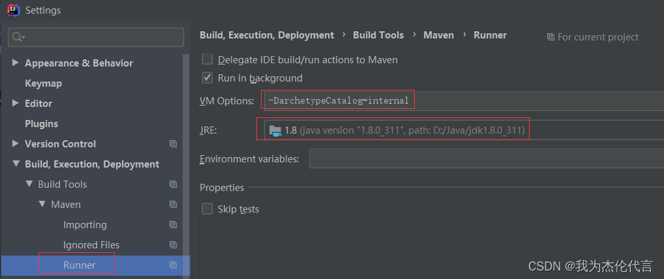This screenshot has height=279, width=664.
Task: Click the Version Control tree label
Action: click(x=60, y=144)
